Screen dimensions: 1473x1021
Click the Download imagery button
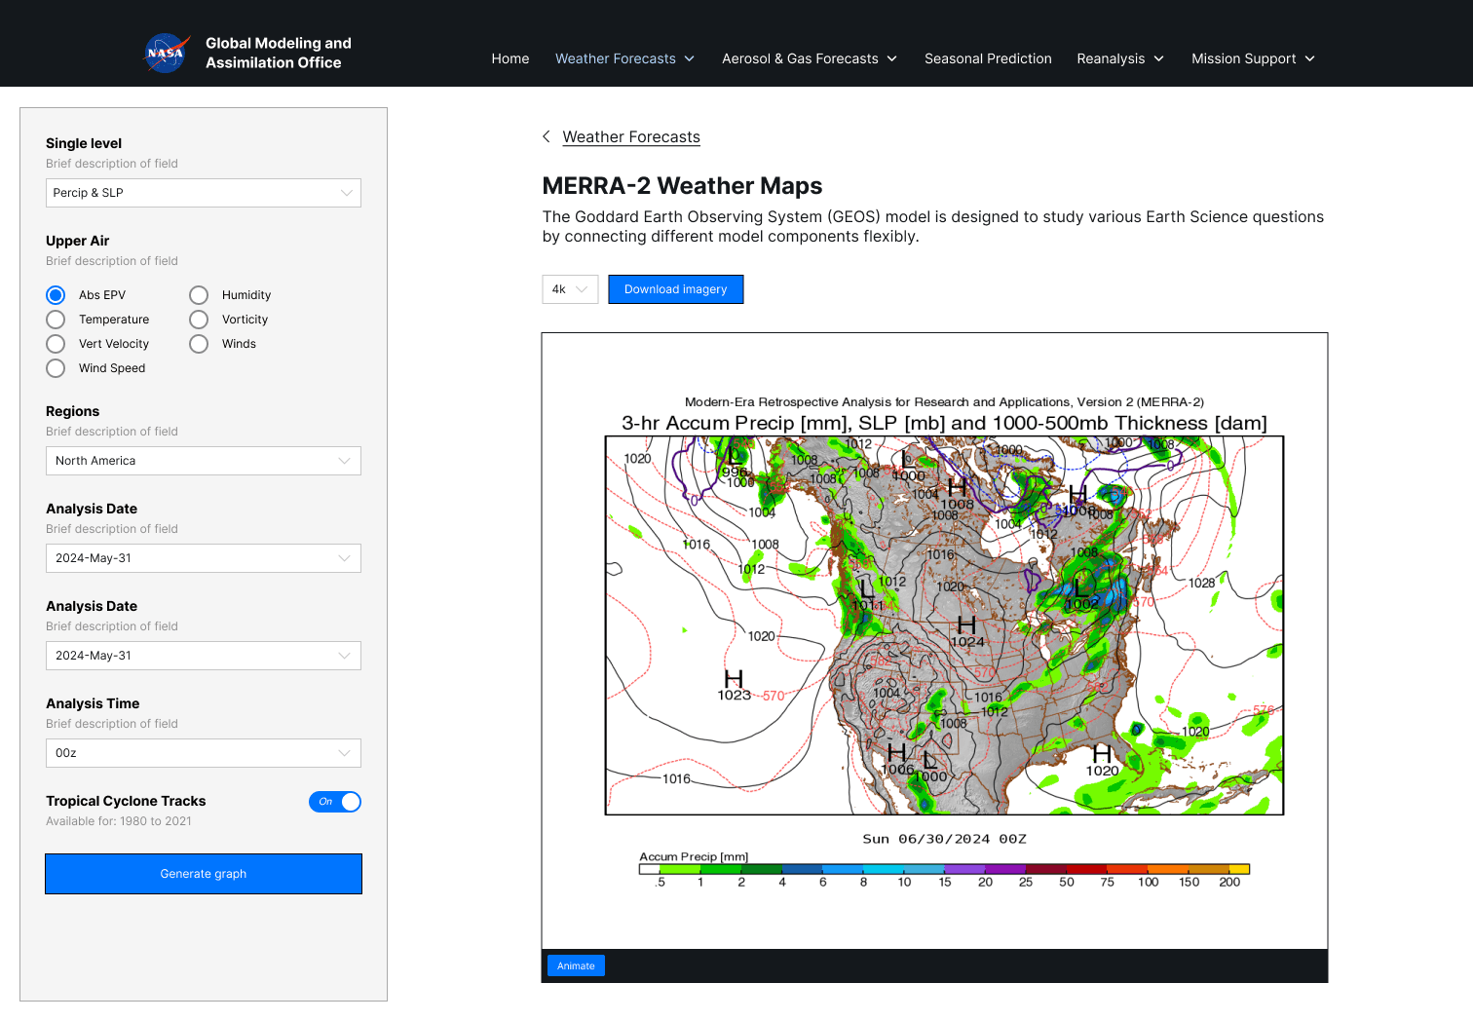(x=676, y=289)
